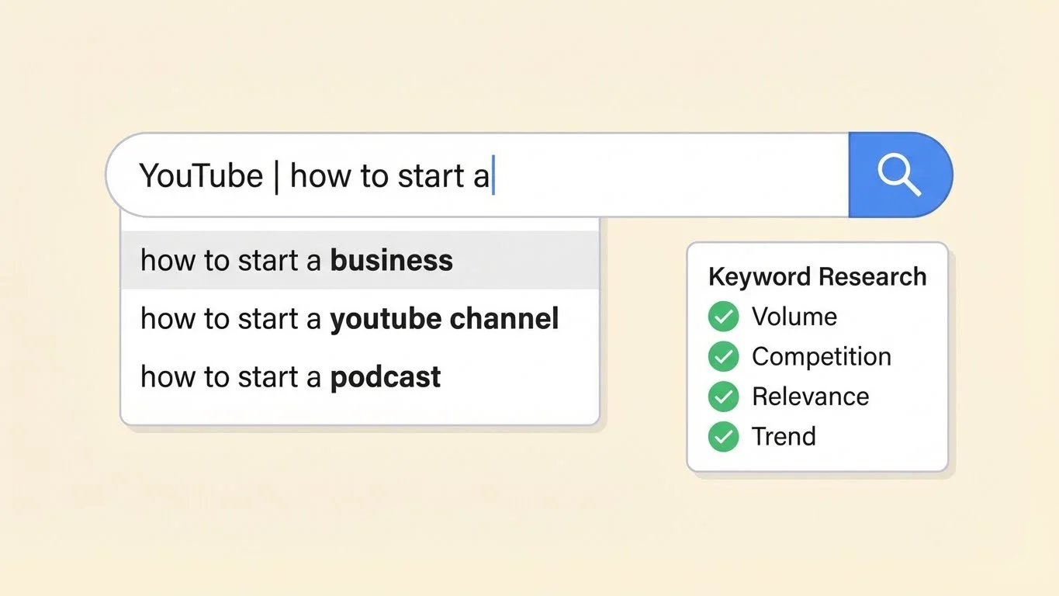Click the "YouTube" label in search bar
This screenshot has height=596, width=1059.
(x=201, y=176)
